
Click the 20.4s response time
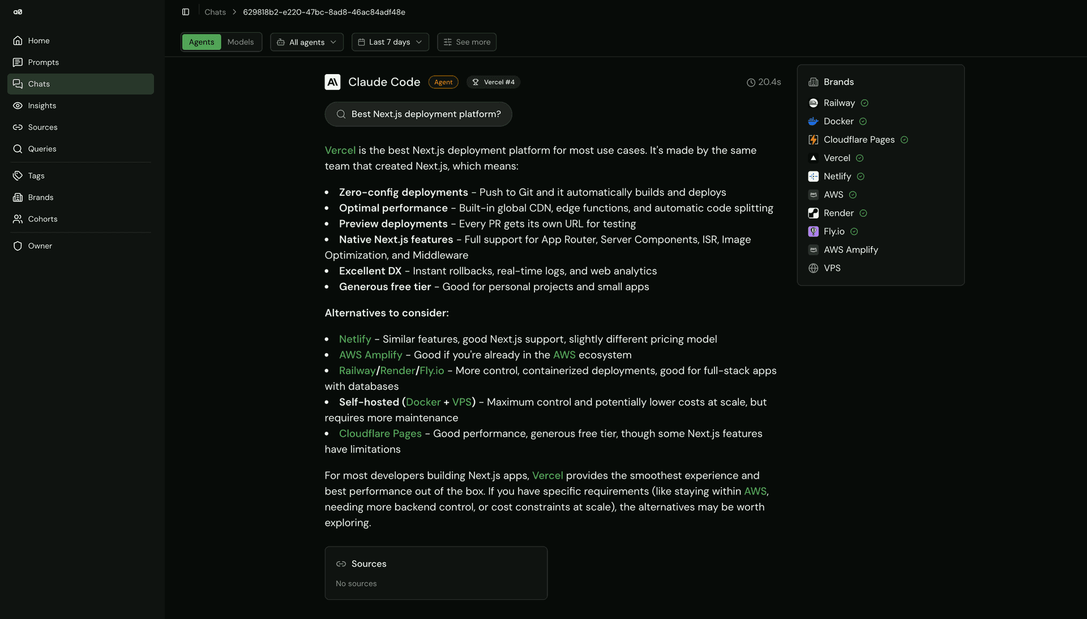[769, 82]
